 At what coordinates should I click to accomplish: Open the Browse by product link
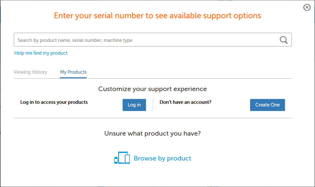click(162, 159)
